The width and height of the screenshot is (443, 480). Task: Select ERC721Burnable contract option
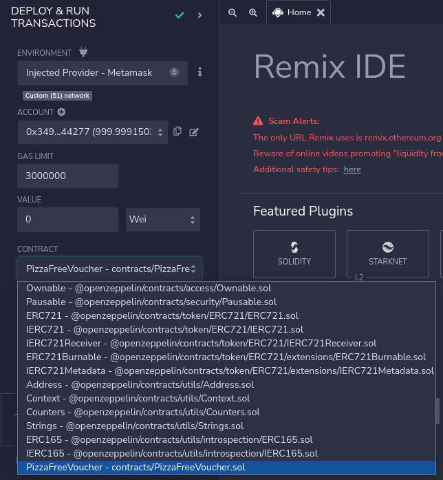(226, 357)
